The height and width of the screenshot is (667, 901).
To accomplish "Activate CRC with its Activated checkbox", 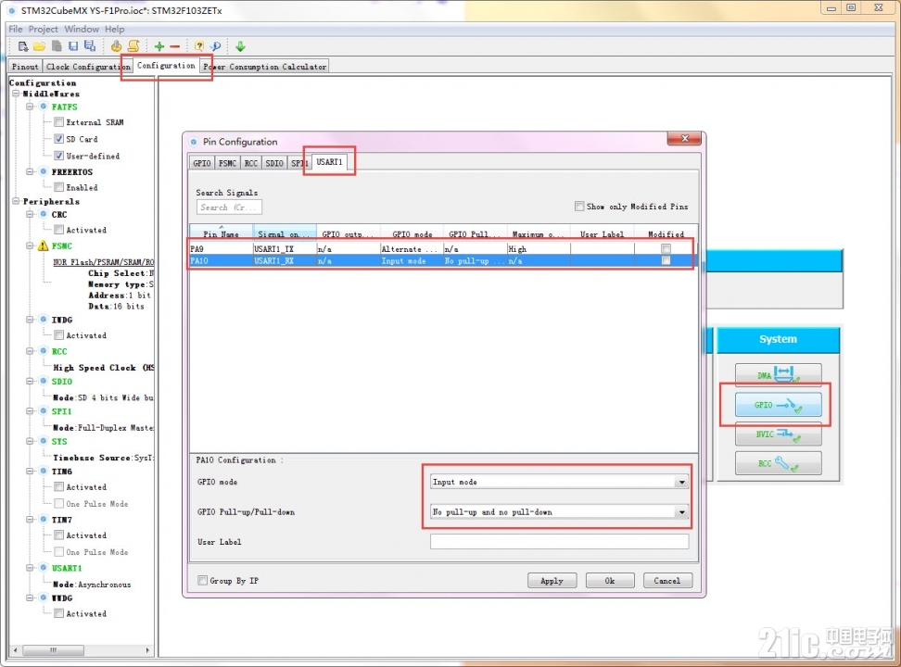I will click(58, 229).
